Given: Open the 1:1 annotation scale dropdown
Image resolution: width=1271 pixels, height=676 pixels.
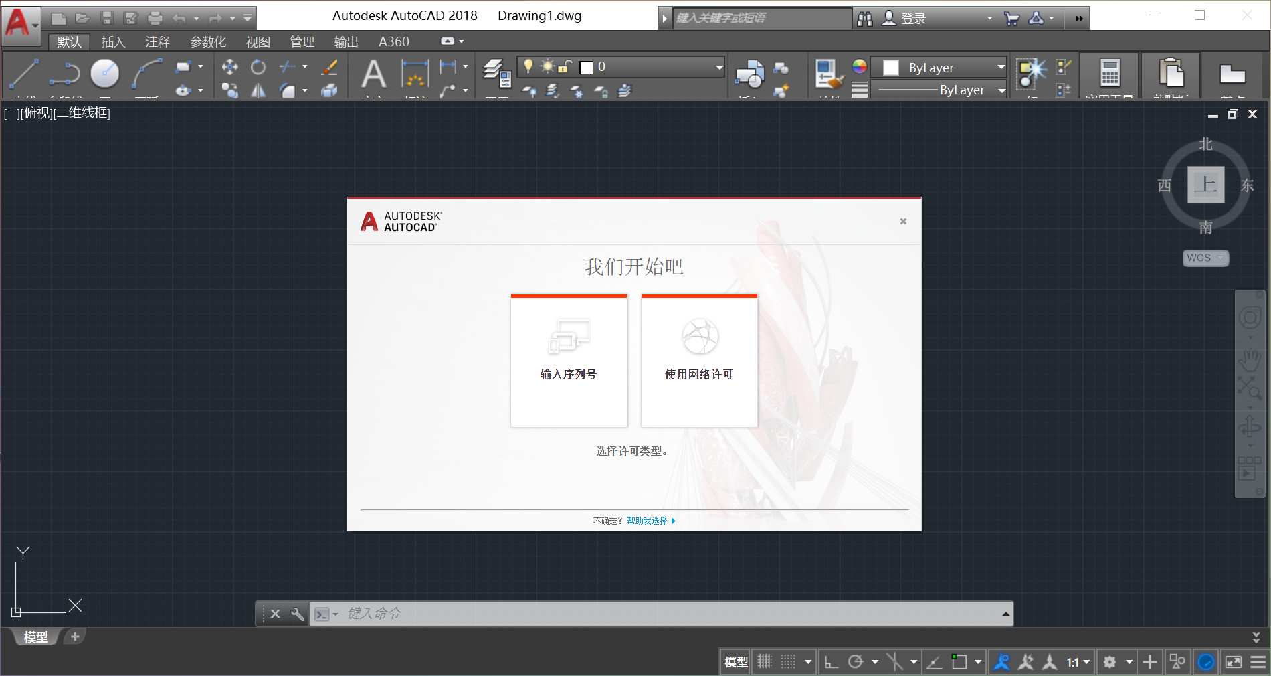Looking at the screenshot, I should (x=1078, y=662).
